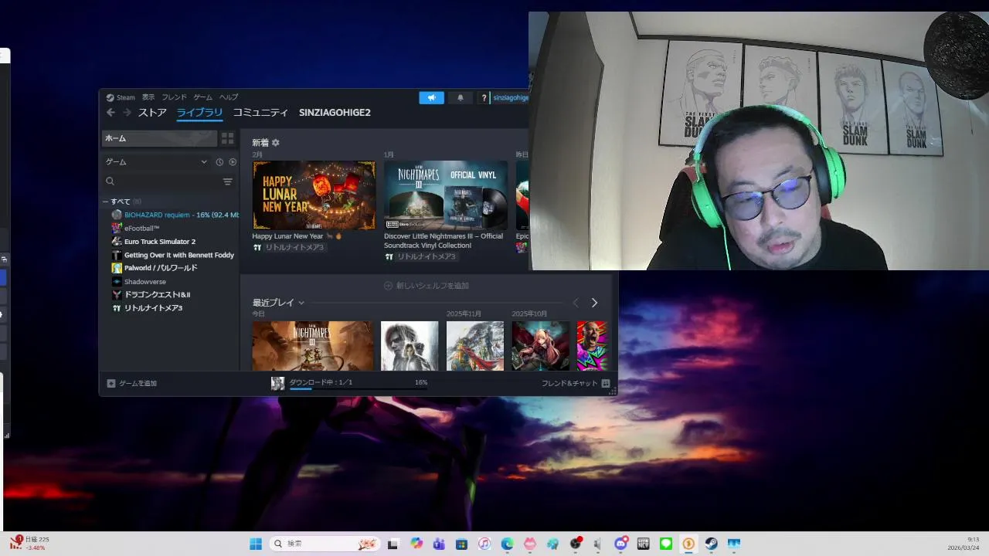
Task: Go to the ストア tab
Action: pyautogui.click(x=152, y=113)
